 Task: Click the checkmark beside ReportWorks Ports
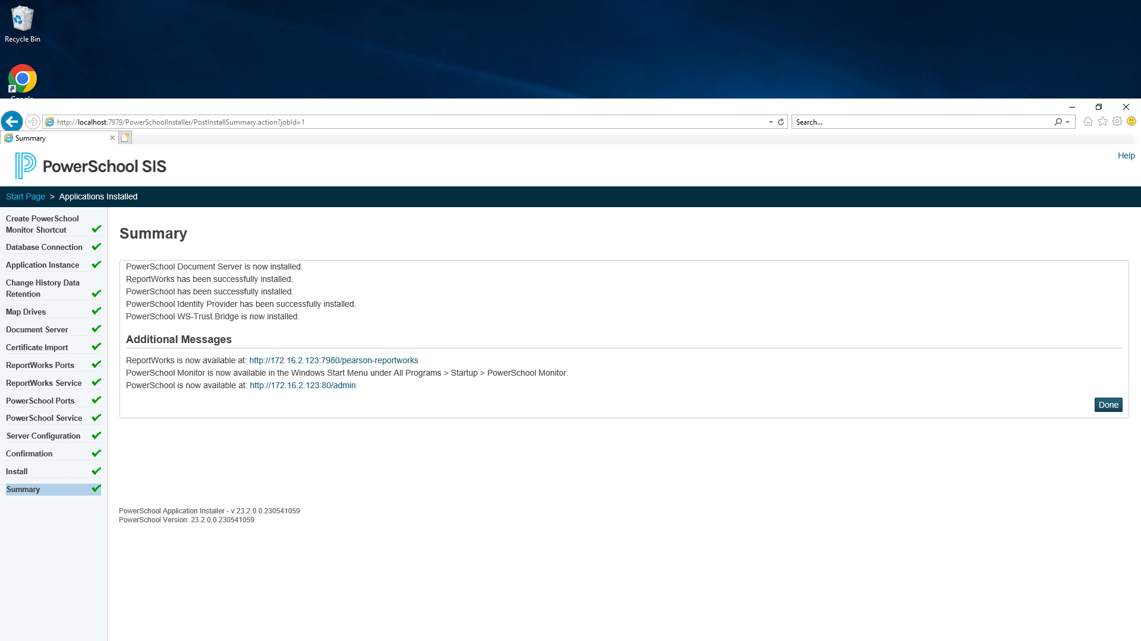pyautogui.click(x=96, y=364)
